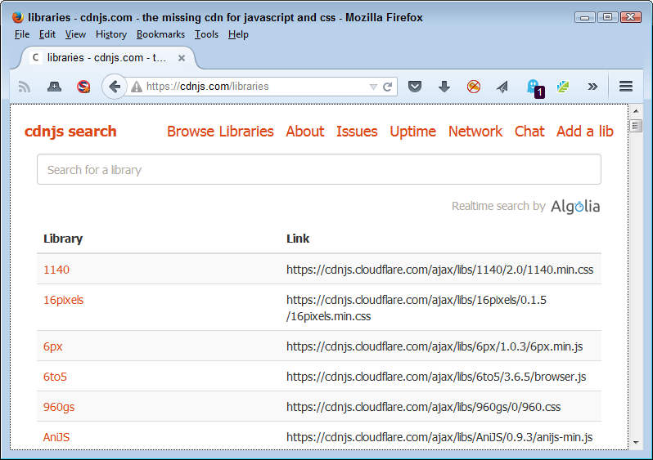Open the Downloads panel arrow
The image size is (653, 460).
point(444,87)
